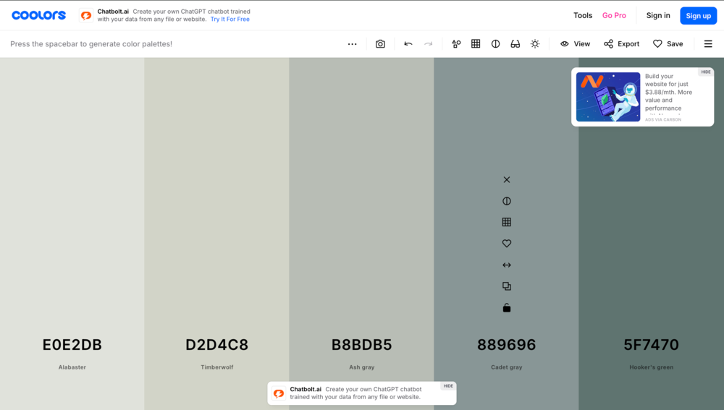Screen dimensions: 724x410
Task: Click the sun icon to adjust palette
Action: 535,44
